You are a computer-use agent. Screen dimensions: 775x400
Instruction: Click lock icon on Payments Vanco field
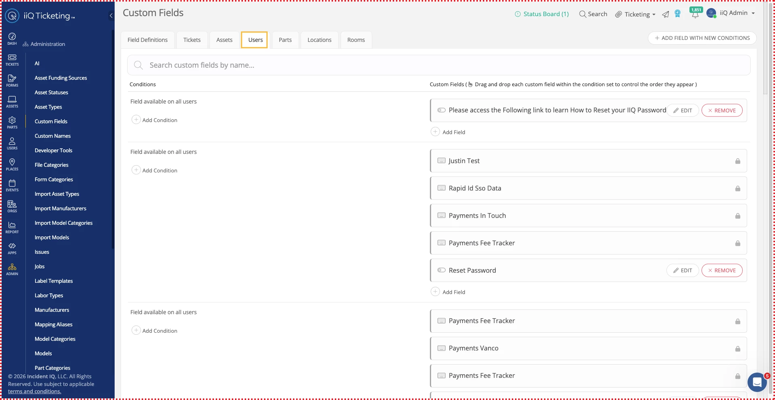tap(737, 349)
